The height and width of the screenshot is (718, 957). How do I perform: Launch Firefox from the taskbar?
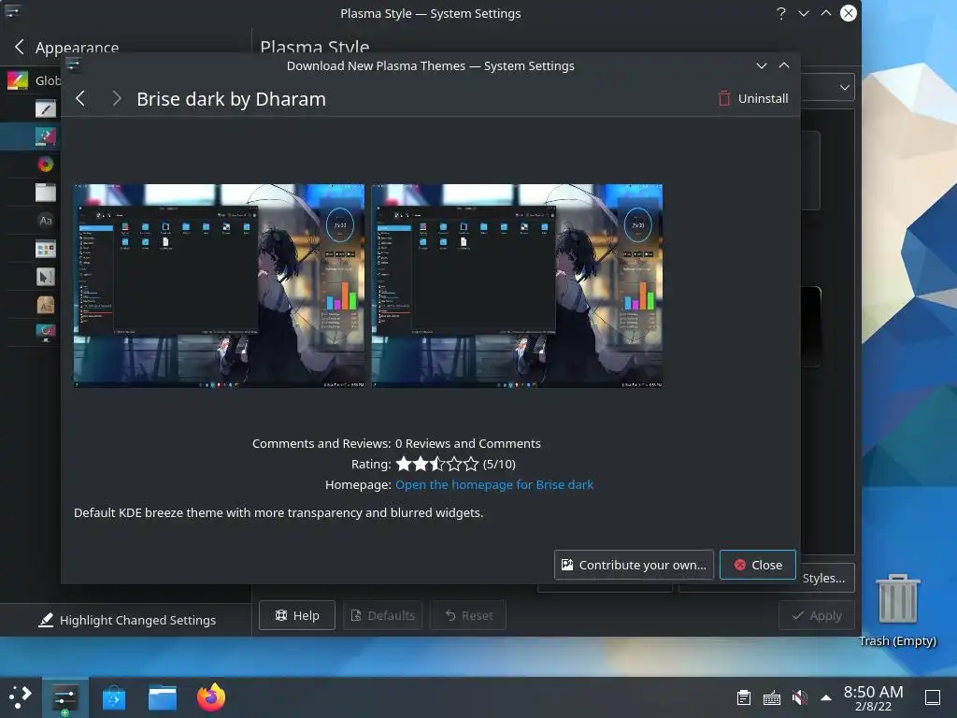click(211, 696)
